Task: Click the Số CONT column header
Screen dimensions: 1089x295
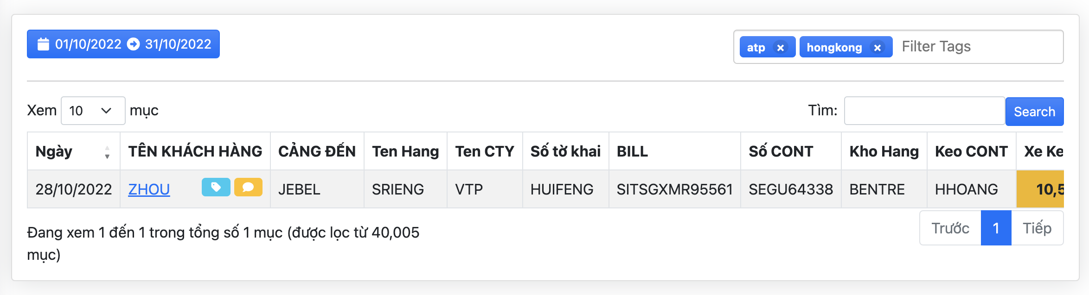Action: [781, 151]
